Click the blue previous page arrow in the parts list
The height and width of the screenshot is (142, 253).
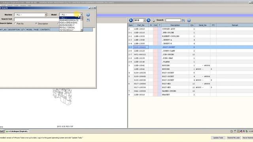131,20
